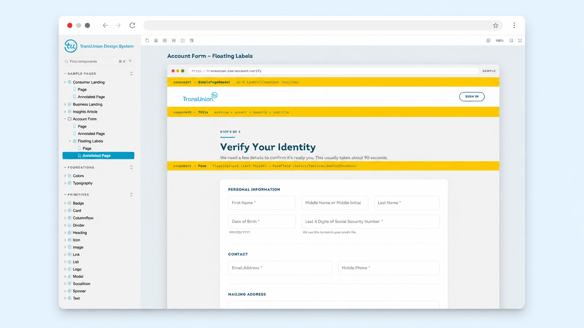Collapse all in the FOUNDATIONS section
The width and height of the screenshot is (584, 328).
[131, 167]
